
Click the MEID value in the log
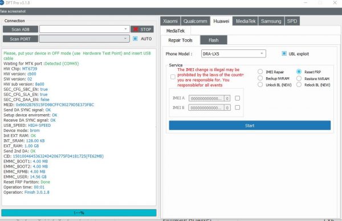click(x=55, y=105)
